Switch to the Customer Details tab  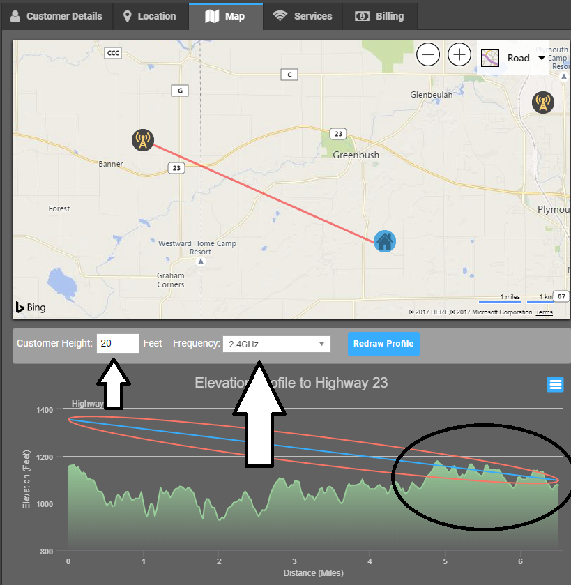(56, 16)
